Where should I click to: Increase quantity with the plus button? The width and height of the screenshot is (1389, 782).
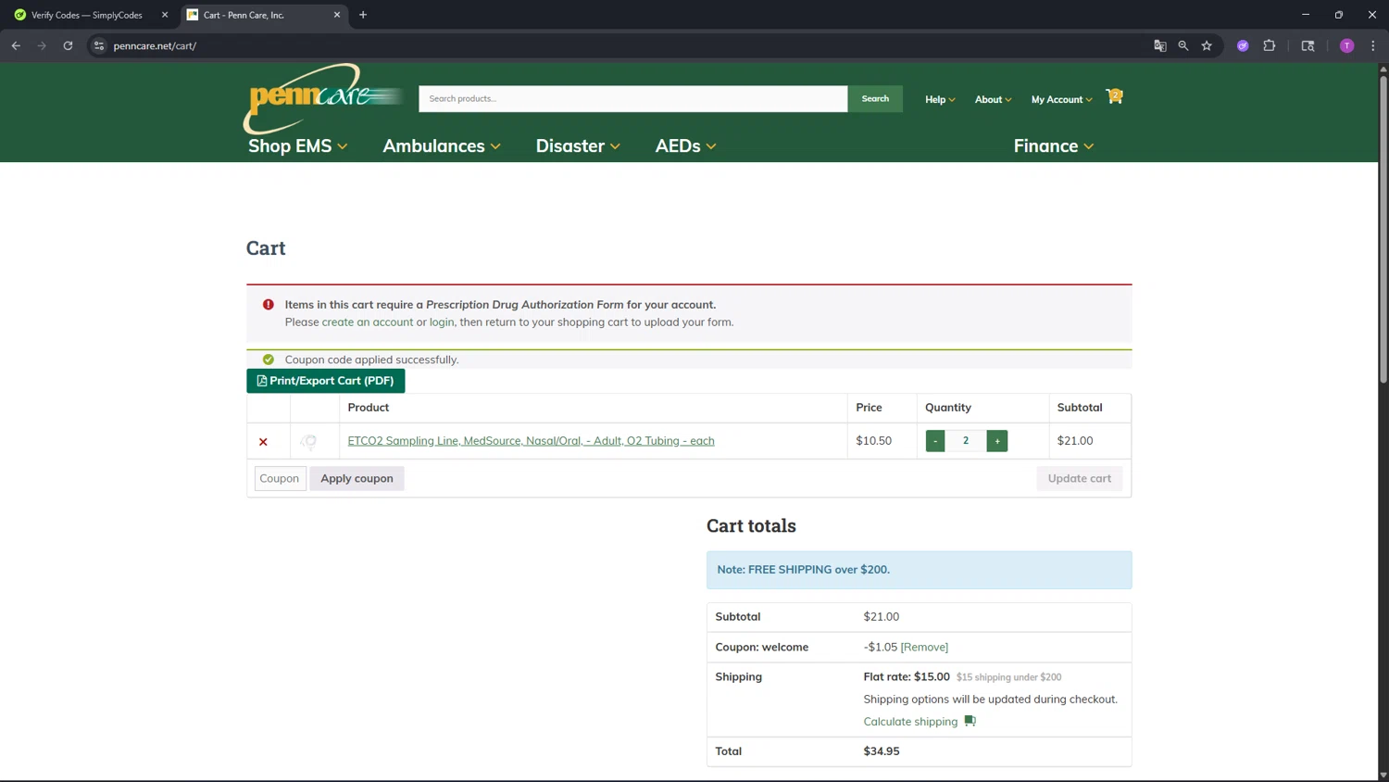[997, 441]
